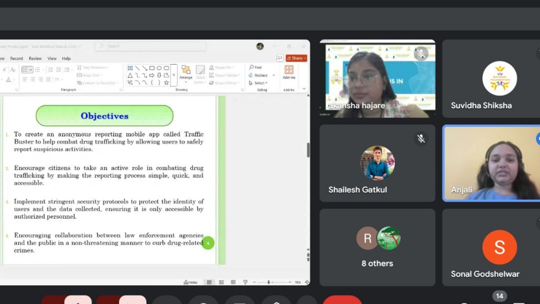Start Slide Show from status bar icon

click(245, 282)
